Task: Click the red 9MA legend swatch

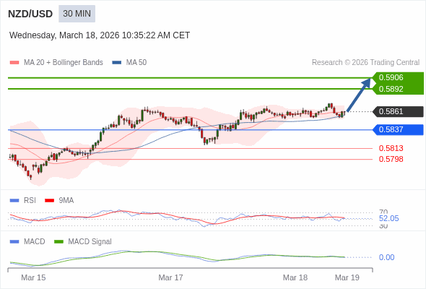Action: pyautogui.click(x=49, y=201)
